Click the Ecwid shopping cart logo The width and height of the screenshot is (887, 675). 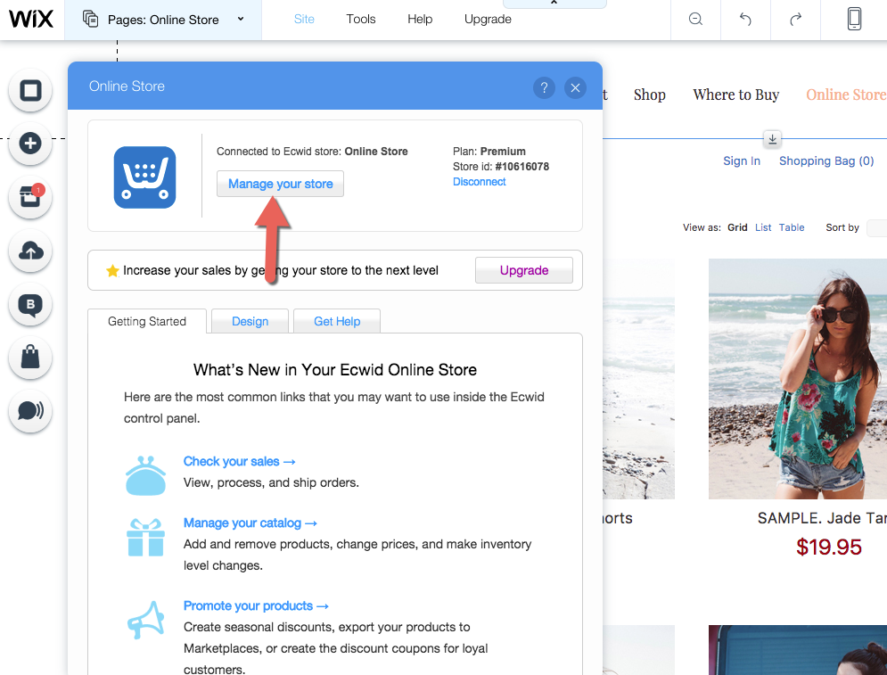pyautogui.click(x=144, y=177)
